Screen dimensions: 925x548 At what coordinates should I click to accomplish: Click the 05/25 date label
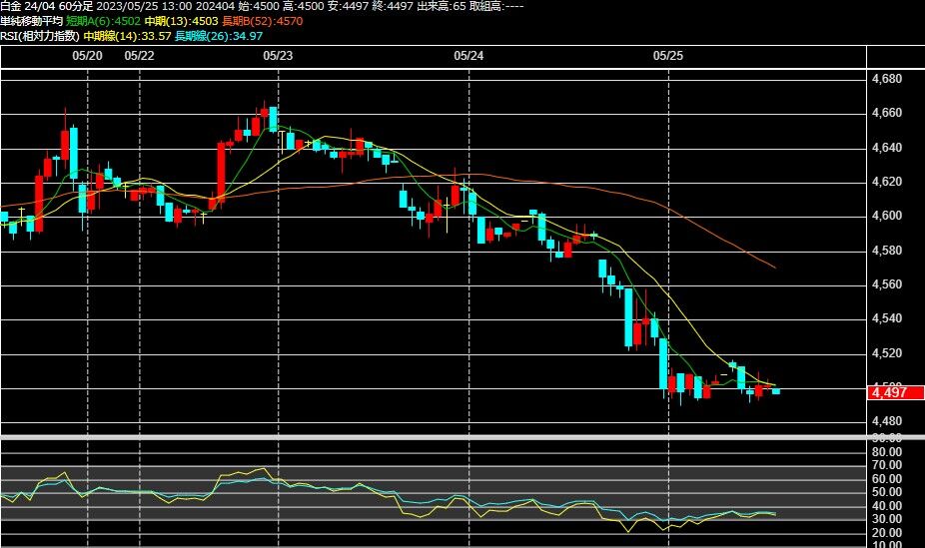pyautogui.click(x=668, y=56)
